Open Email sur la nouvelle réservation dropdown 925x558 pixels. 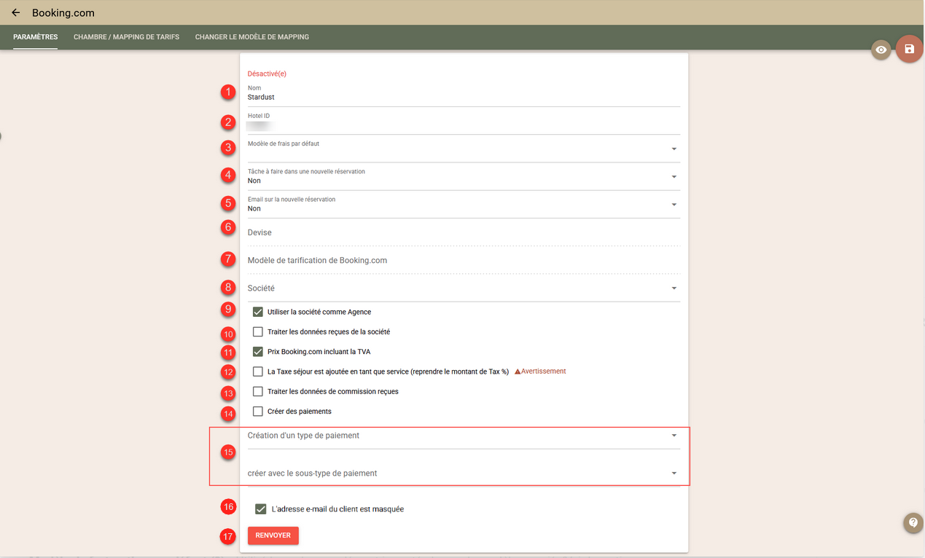(x=464, y=205)
